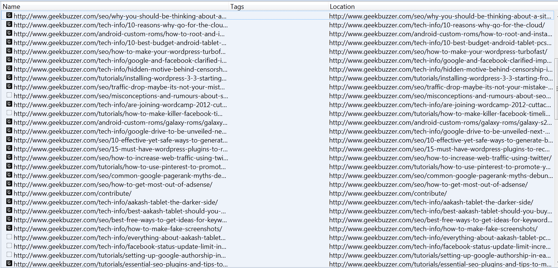Click the favicon of the how-to-get-most-out-of-adsense row
The width and height of the screenshot is (558, 268).
[x=9, y=184]
